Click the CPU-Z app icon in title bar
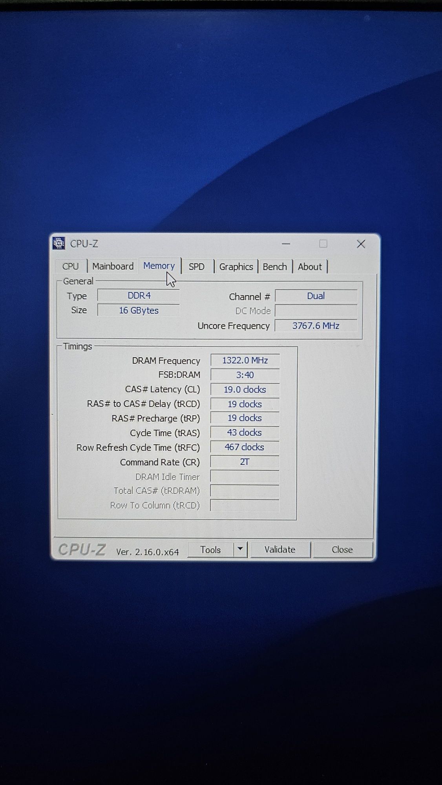Image resolution: width=442 pixels, height=785 pixels. point(59,243)
